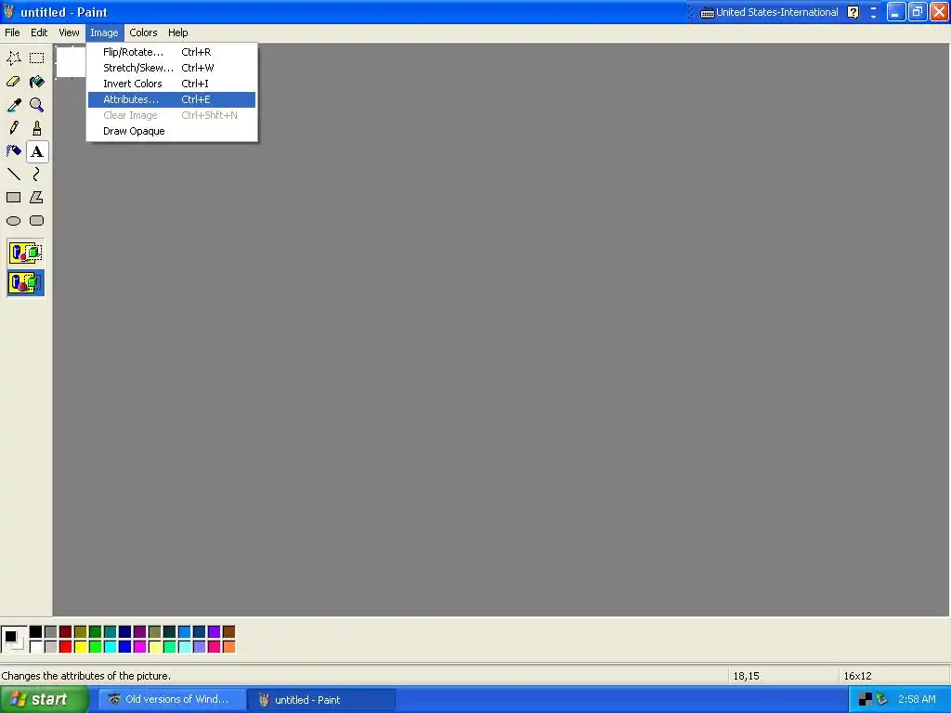Pick the bright blue color swatch
This screenshot has height=713, width=951.
pos(125,647)
